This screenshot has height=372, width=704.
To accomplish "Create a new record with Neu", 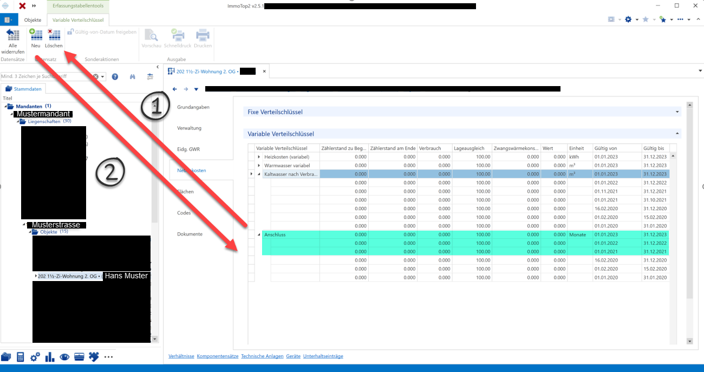I will [36, 38].
